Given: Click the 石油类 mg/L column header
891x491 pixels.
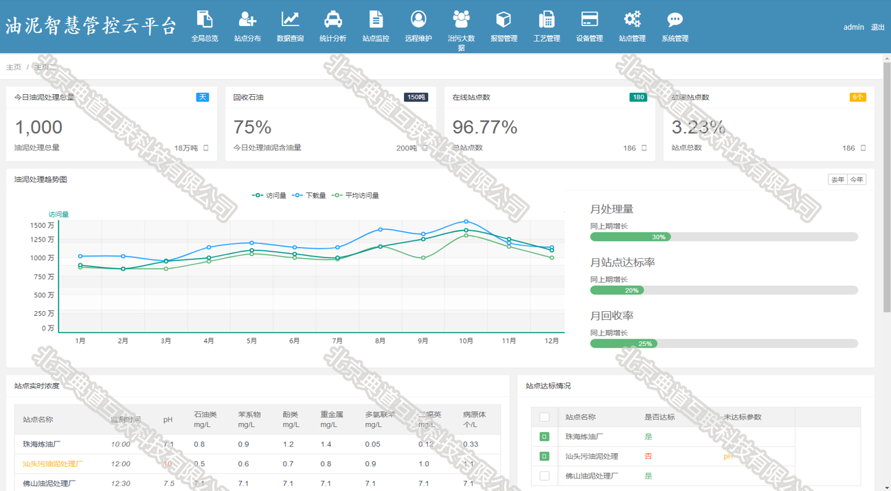Looking at the screenshot, I should pyautogui.click(x=205, y=420).
